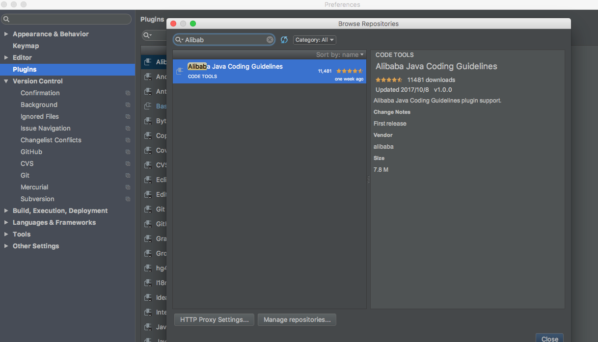Image resolution: width=598 pixels, height=342 pixels.
Task: Click the plugin icon of the 'Gro' row in Plugins list
Action: pyautogui.click(x=147, y=253)
